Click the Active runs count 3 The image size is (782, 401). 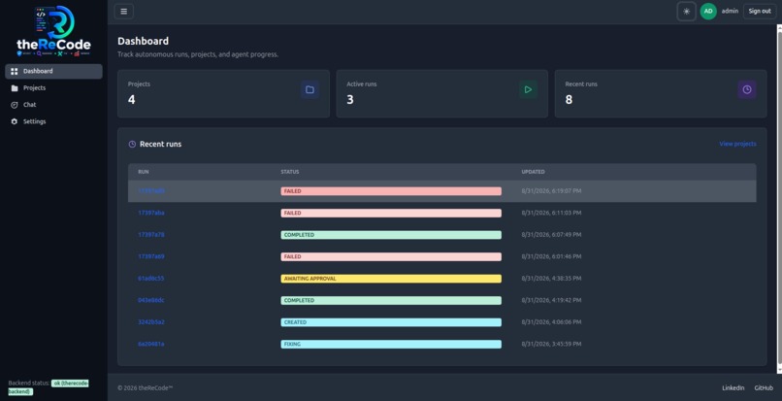click(x=350, y=100)
